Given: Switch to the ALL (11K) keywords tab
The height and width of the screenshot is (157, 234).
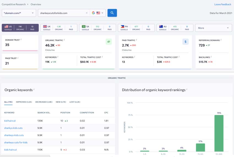Looking at the screenshot, I should point(8,102).
